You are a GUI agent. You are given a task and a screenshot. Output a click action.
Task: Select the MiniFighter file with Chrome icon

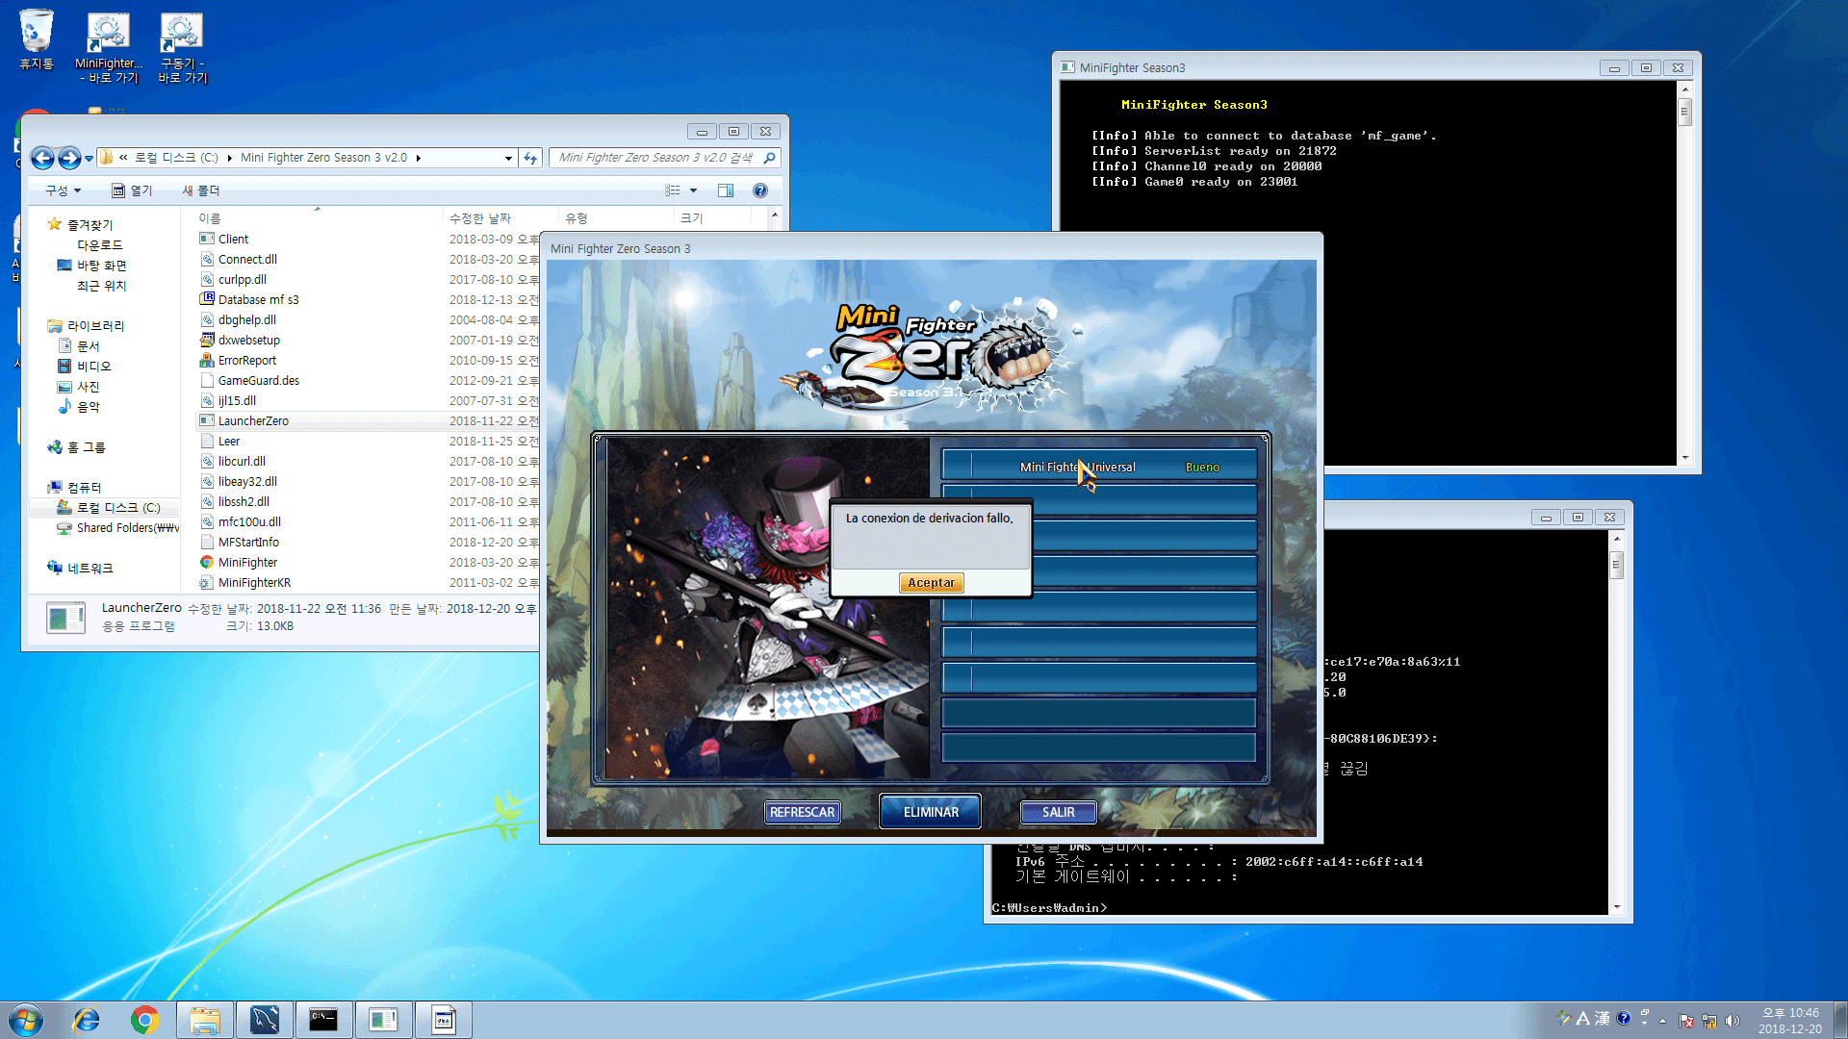(247, 563)
